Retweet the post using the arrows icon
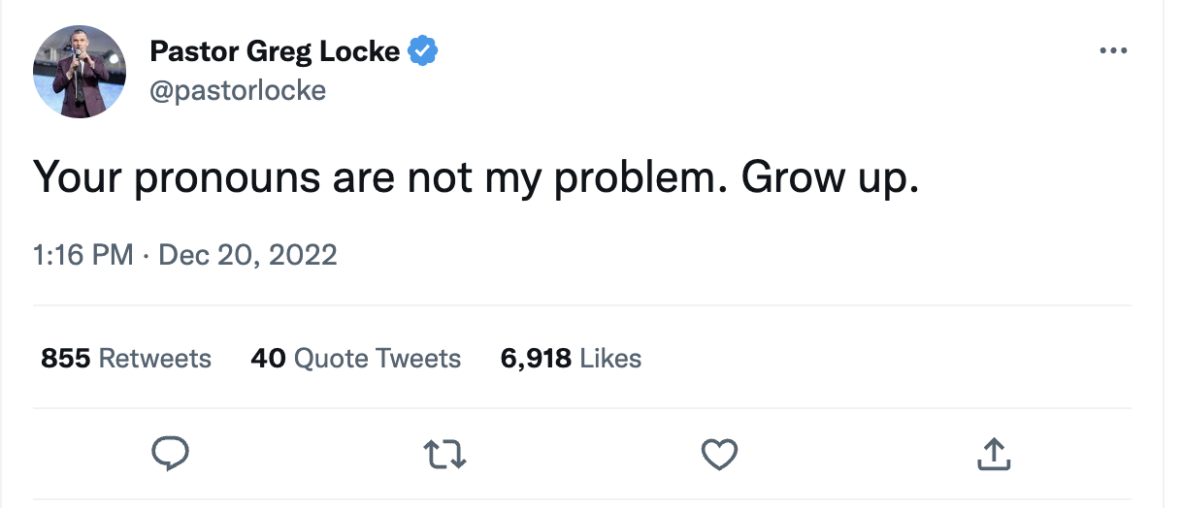The height and width of the screenshot is (508, 1182). click(445, 453)
